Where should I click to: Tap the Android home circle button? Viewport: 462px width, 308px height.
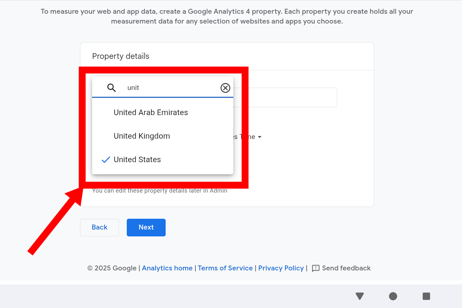(393, 296)
